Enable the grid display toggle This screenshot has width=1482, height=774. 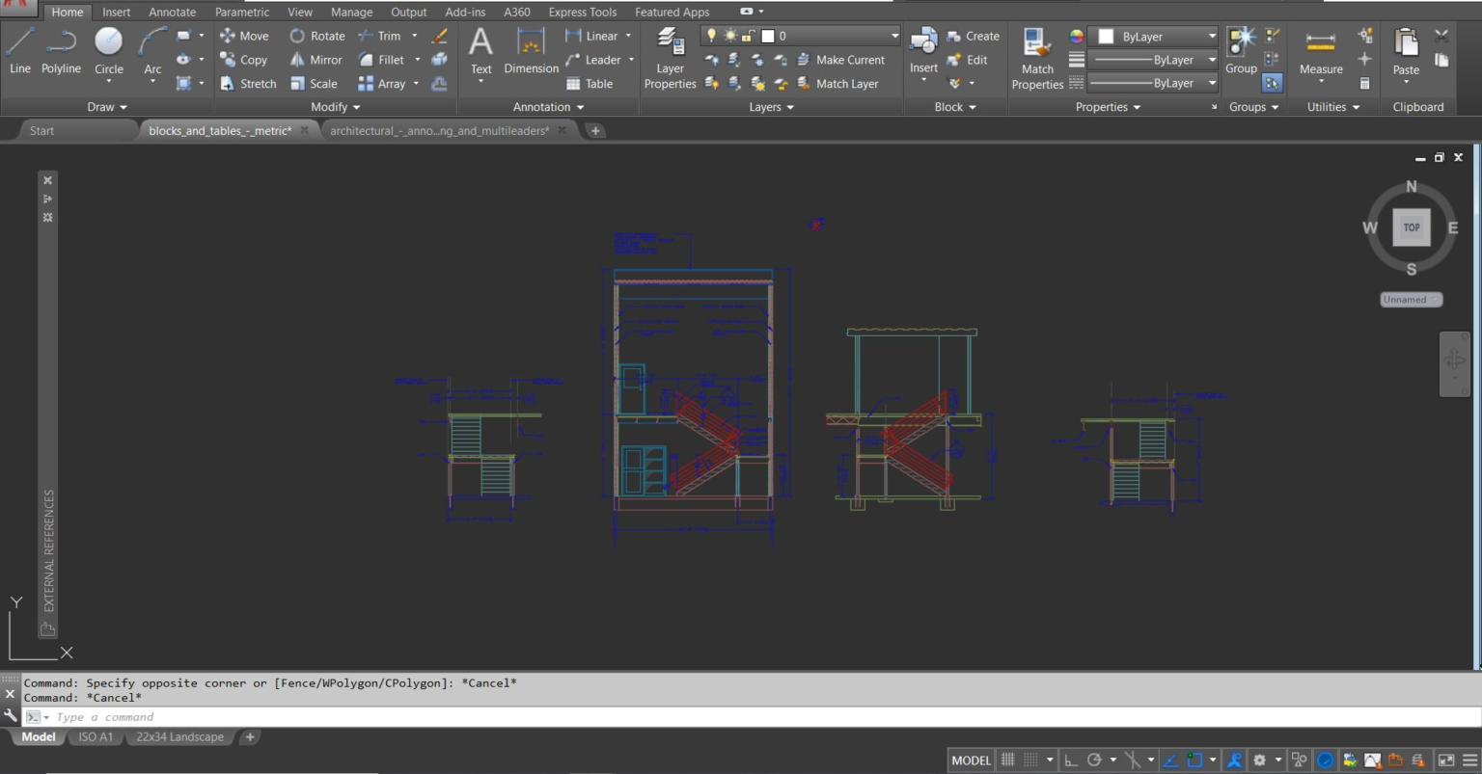click(1007, 760)
